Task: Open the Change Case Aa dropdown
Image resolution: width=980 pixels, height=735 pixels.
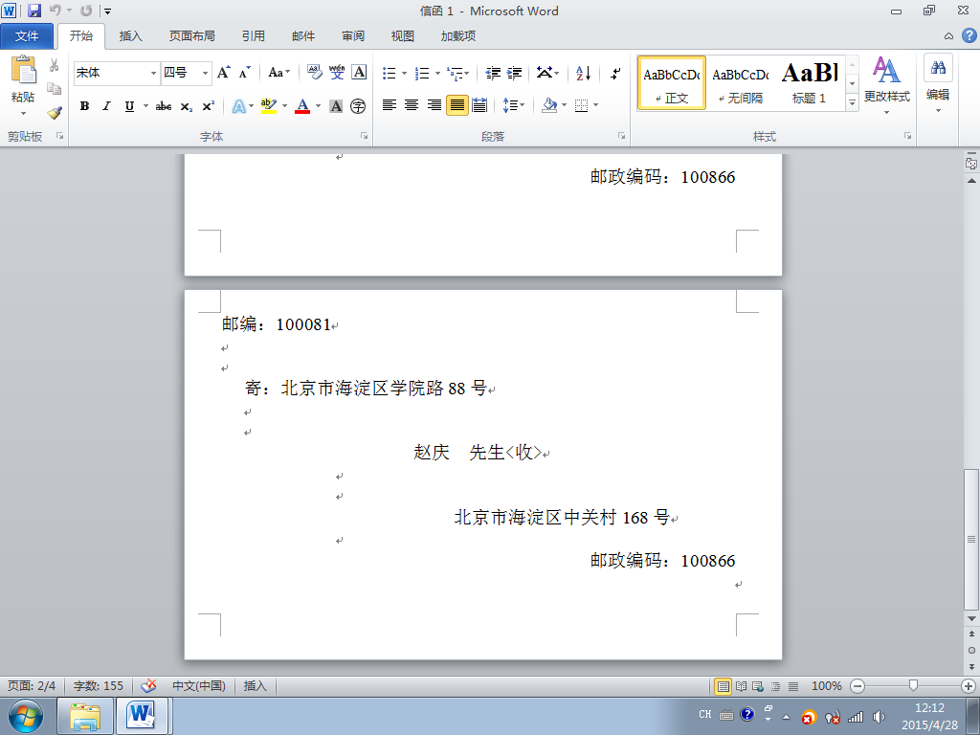Action: tap(278, 73)
